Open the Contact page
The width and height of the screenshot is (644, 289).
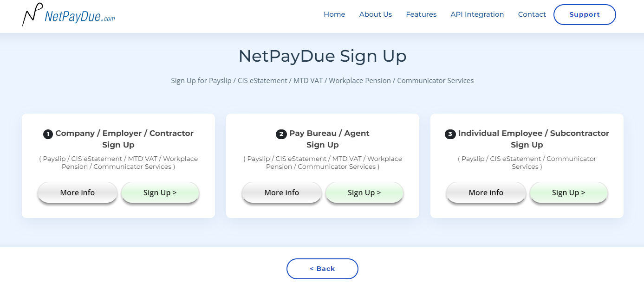pos(532,14)
